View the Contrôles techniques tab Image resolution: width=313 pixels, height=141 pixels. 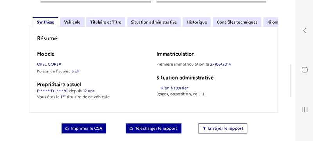(x=237, y=22)
